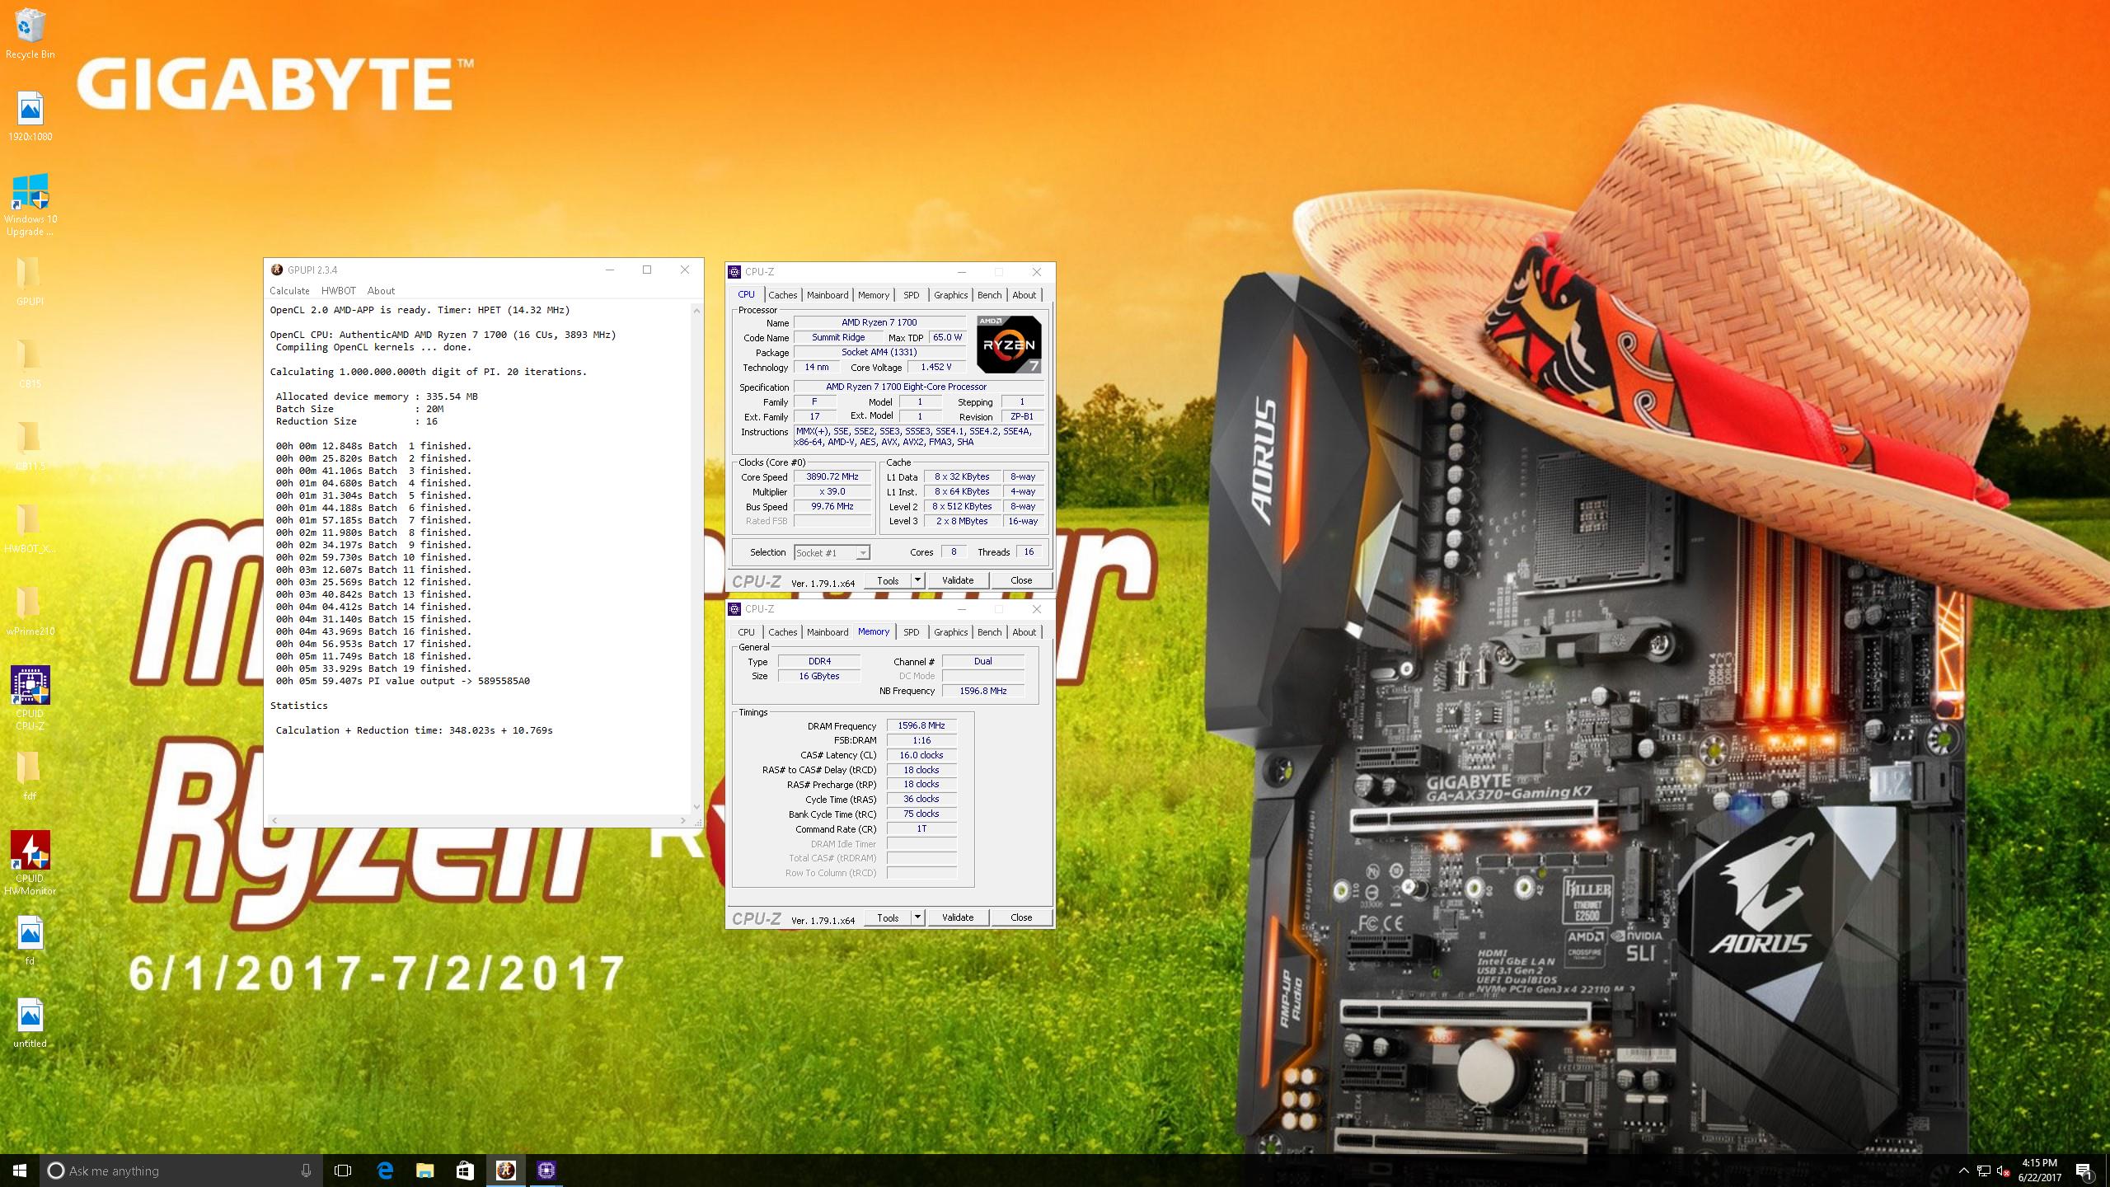The width and height of the screenshot is (2110, 1187).
Task: Open the Action Center notifications icon
Action: 2084,1171
